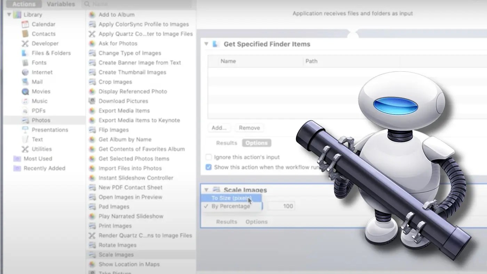
Task: Open the Calendar category in the sidebar
Action: coord(43,24)
